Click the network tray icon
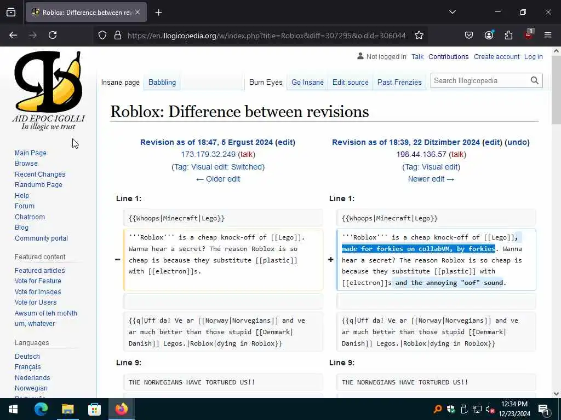The width and height of the screenshot is (561, 420). (477, 410)
